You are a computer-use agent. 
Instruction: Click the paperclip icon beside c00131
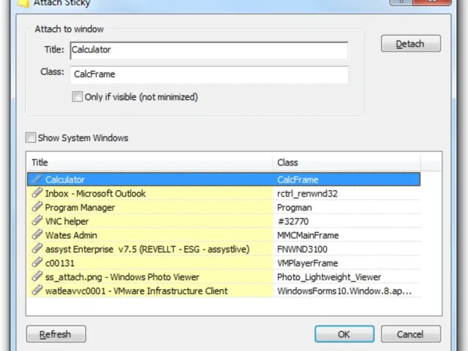37,263
